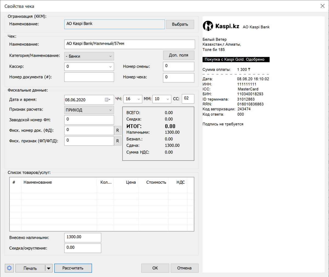Click the Код авторизации value 243474

tap(244, 109)
